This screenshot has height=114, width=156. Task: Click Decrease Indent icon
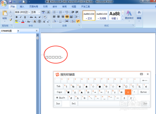72,12
